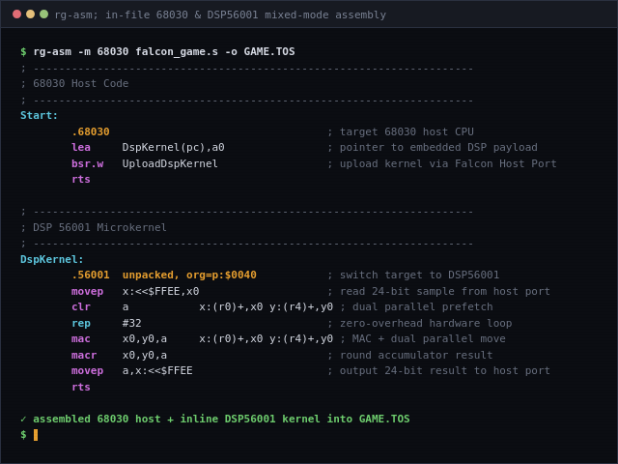This screenshot has width=618, height=464.
Task: Click comment 'switch target to DSP56001'
Action: point(419,275)
